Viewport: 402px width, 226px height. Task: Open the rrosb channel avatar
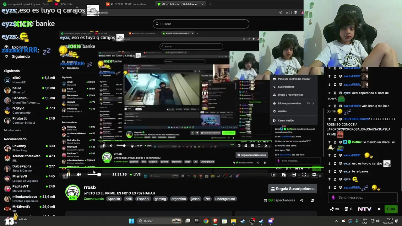73,192
